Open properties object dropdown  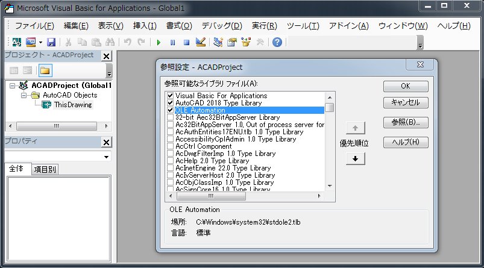(x=106, y=157)
